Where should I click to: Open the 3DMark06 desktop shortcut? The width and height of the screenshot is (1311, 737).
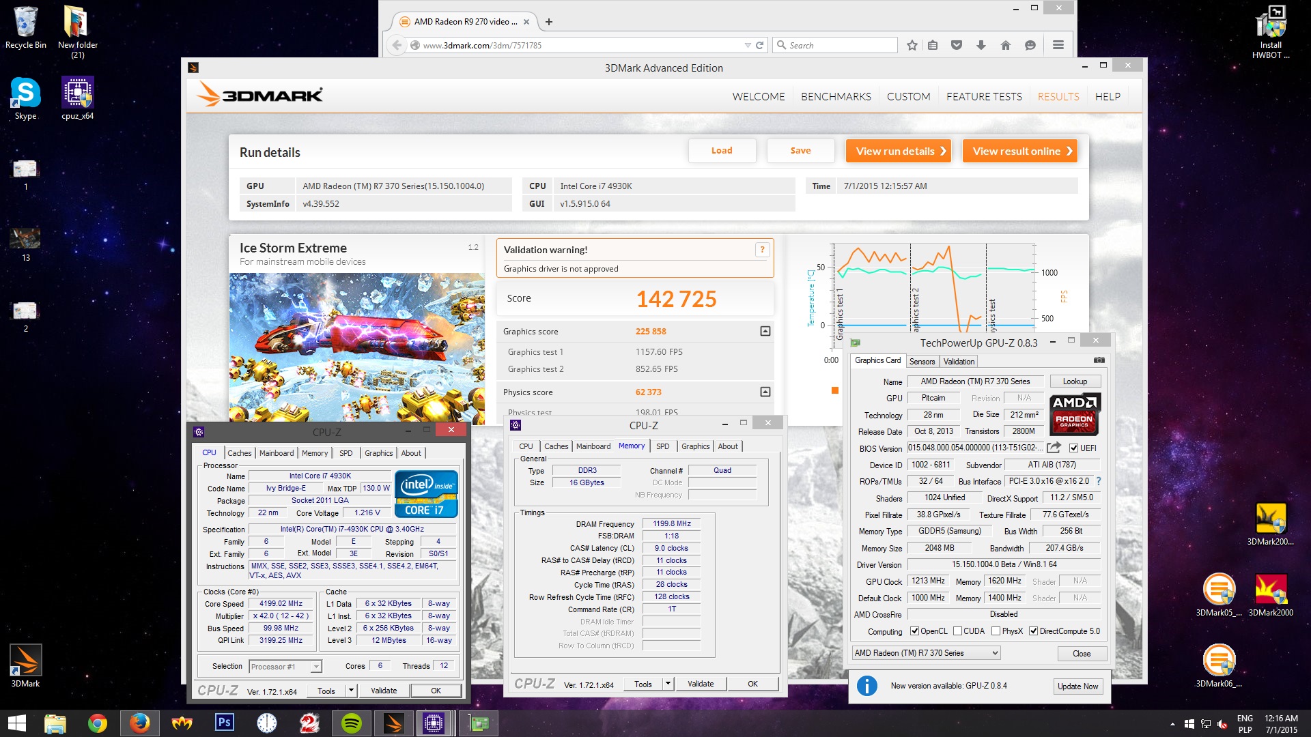click(1219, 666)
